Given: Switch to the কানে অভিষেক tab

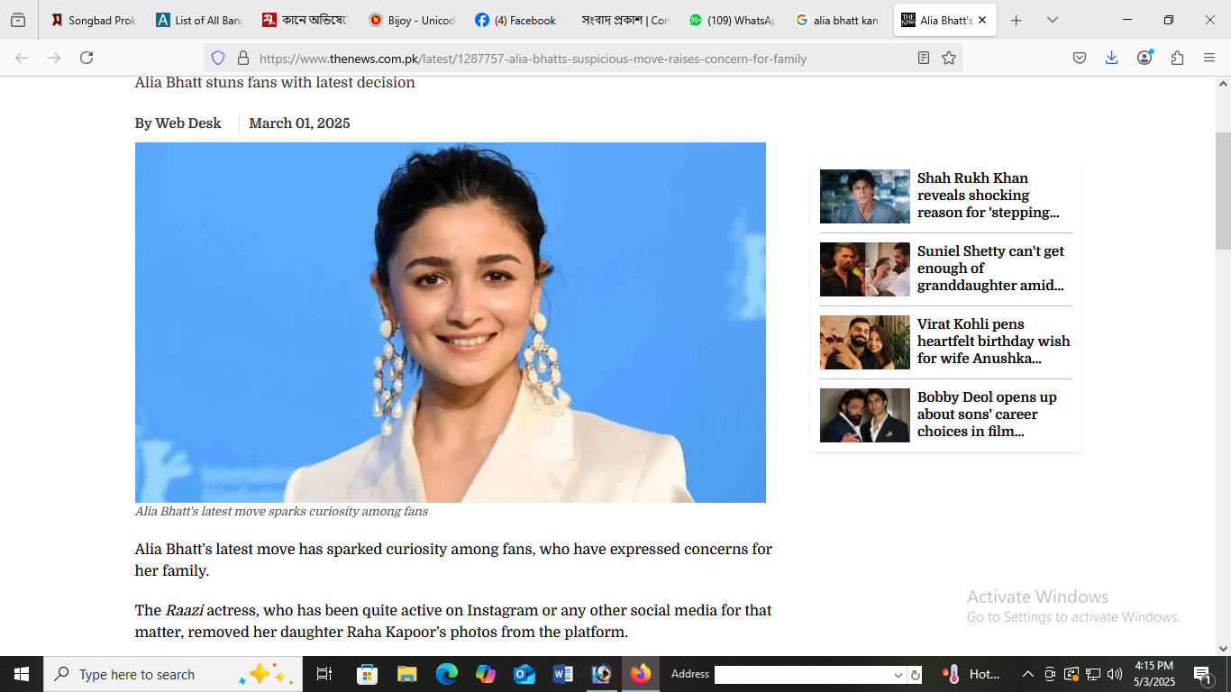Looking at the screenshot, I should click(305, 20).
